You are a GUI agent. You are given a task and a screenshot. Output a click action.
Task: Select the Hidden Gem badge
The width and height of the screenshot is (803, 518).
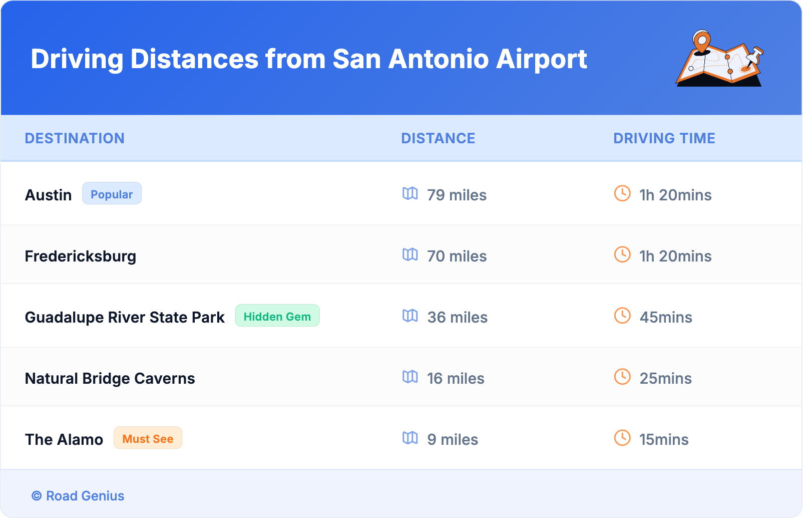click(277, 316)
